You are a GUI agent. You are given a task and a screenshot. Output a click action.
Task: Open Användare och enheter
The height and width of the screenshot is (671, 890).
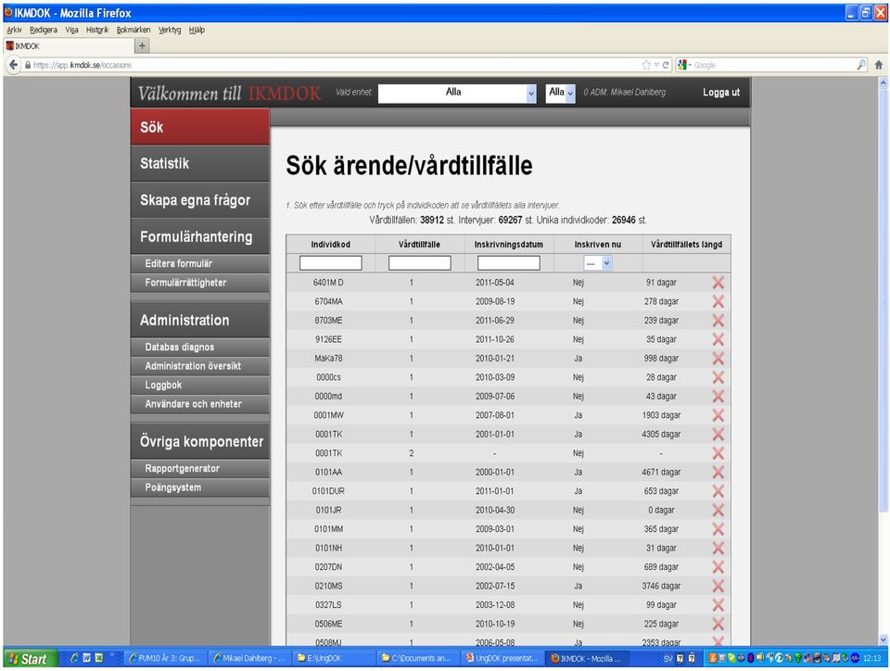point(200,404)
